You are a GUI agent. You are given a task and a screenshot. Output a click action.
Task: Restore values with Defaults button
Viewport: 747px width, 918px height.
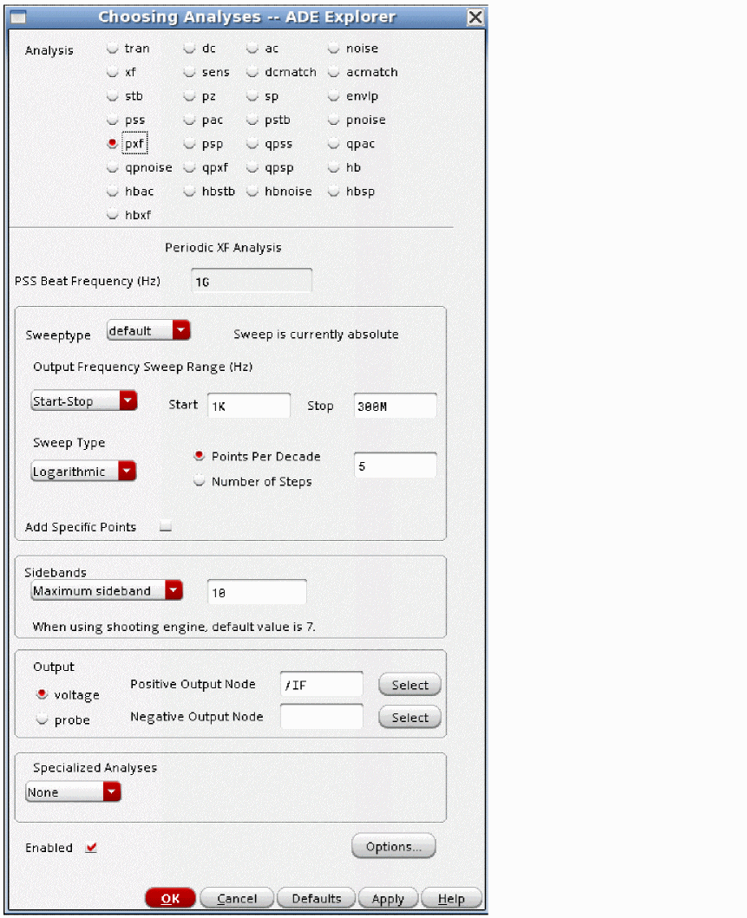(x=317, y=898)
